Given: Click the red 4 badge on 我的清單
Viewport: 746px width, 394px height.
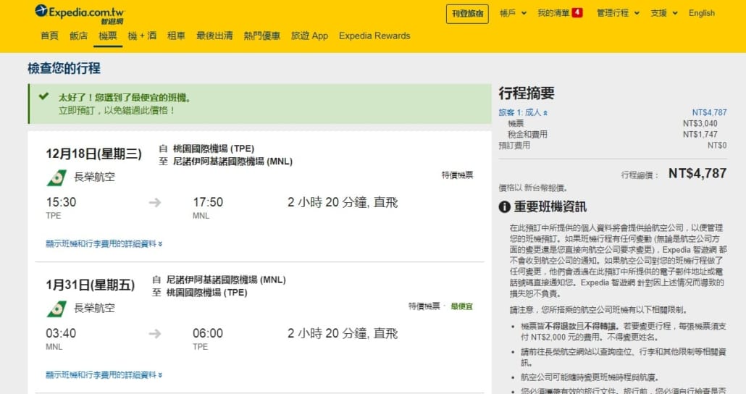Looking at the screenshot, I should (577, 13).
